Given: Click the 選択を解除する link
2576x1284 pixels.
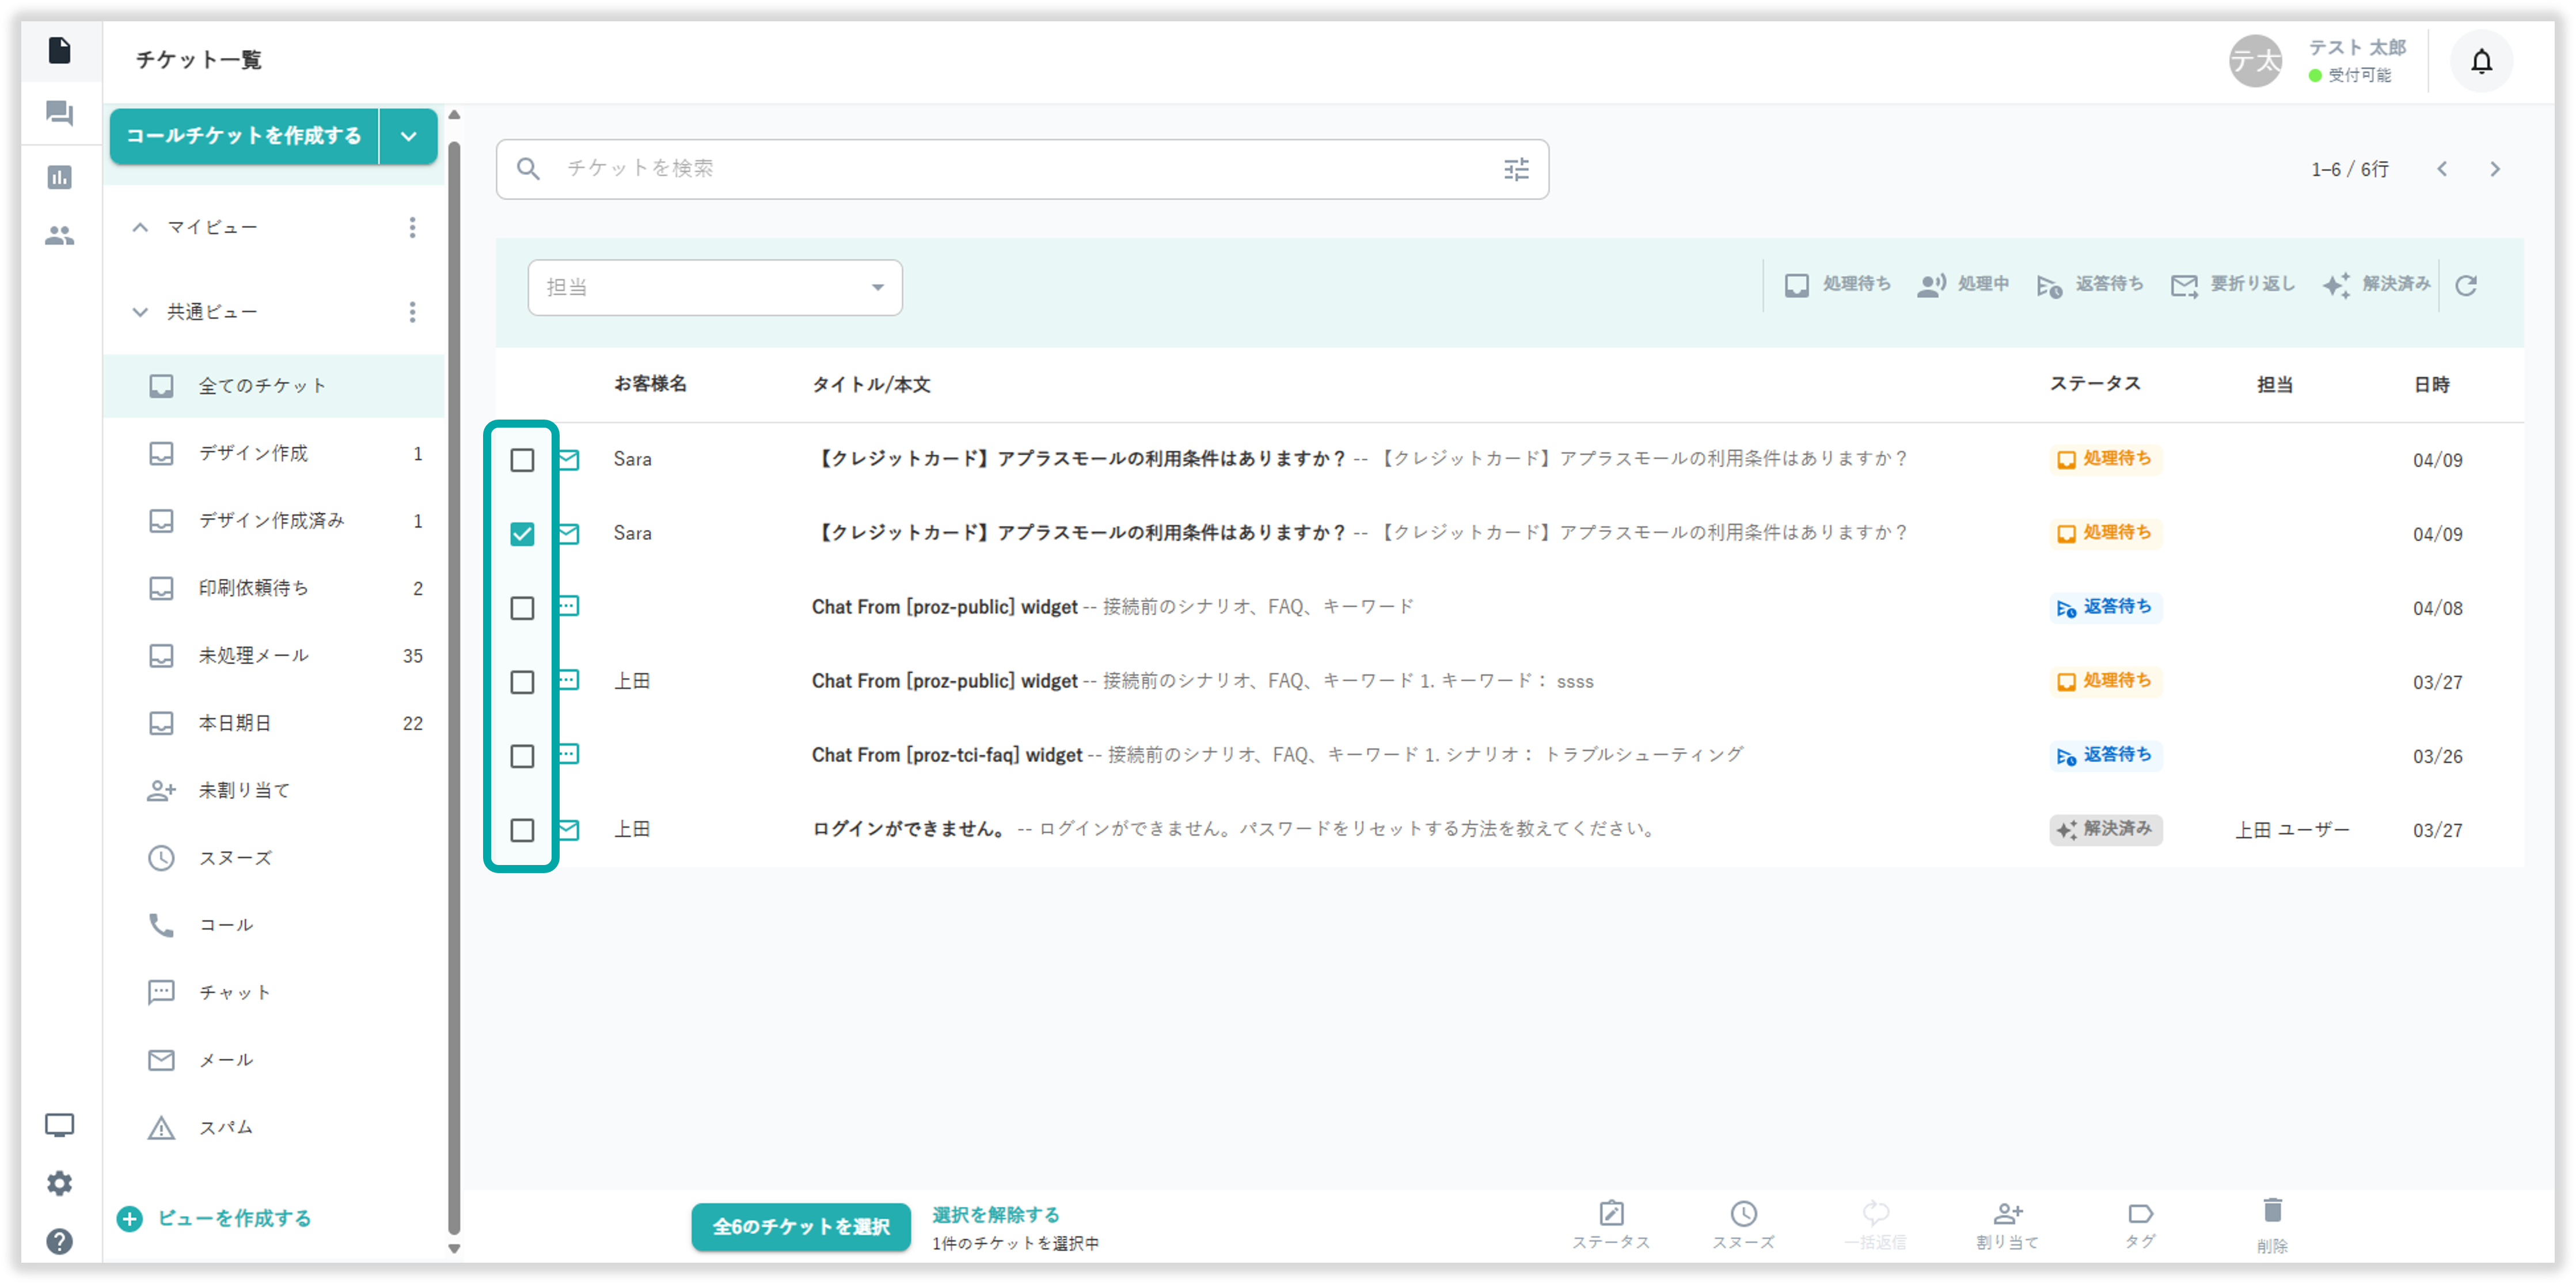Looking at the screenshot, I should 995,1214.
